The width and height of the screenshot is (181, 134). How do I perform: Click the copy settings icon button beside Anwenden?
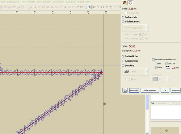(125, 90)
